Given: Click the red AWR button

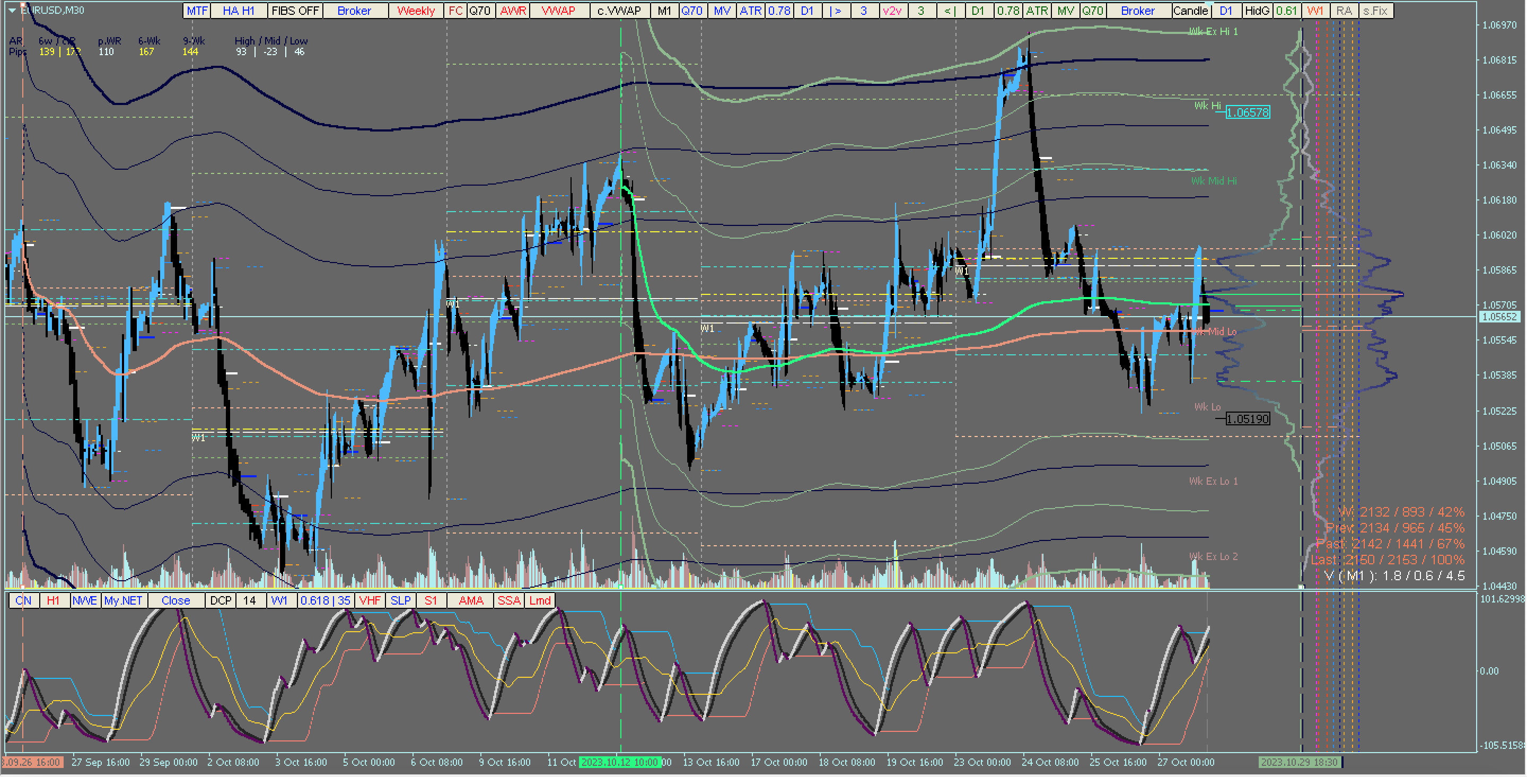Looking at the screenshot, I should point(513,11).
